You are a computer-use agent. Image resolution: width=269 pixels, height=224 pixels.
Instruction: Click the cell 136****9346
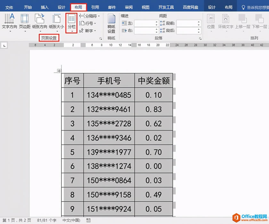click(x=109, y=138)
